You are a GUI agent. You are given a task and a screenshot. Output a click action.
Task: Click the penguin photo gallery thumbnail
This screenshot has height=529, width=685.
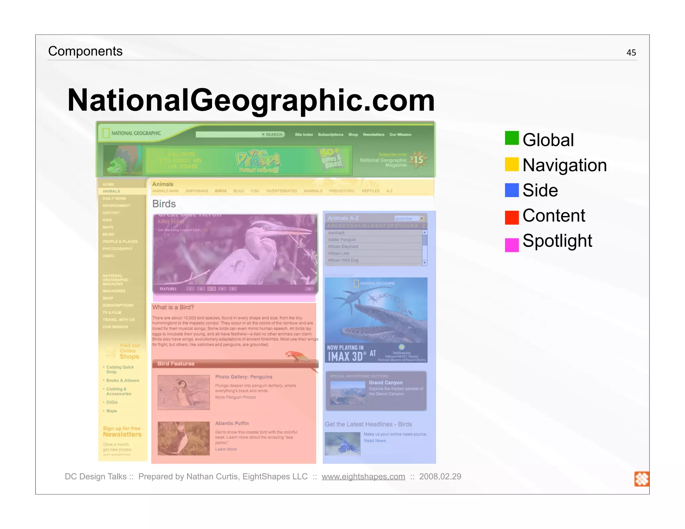[x=184, y=392]
